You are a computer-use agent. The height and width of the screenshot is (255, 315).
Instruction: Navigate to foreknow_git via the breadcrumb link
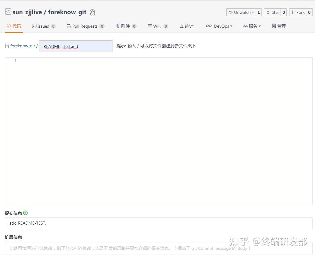22,46
